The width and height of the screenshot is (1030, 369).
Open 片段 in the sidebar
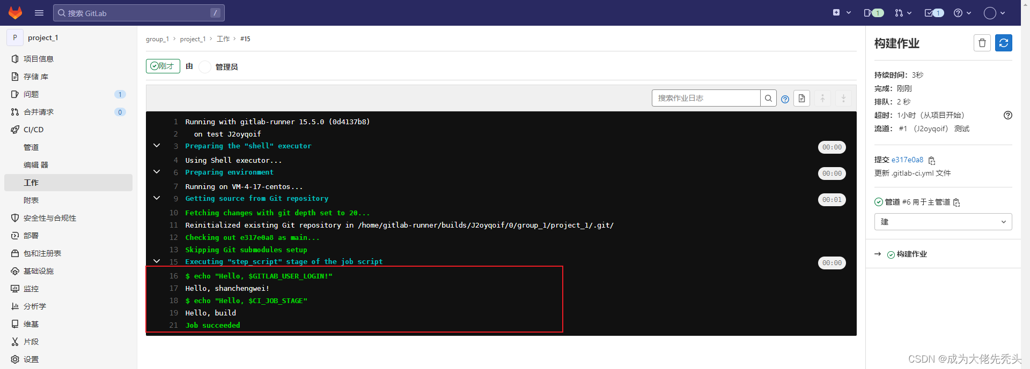[x=68, y=342]
